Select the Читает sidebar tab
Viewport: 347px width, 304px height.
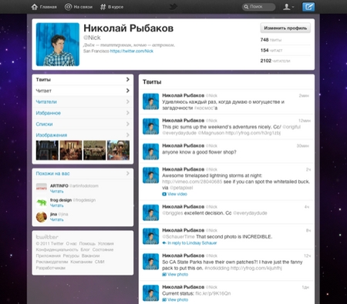tap(83, 91)
